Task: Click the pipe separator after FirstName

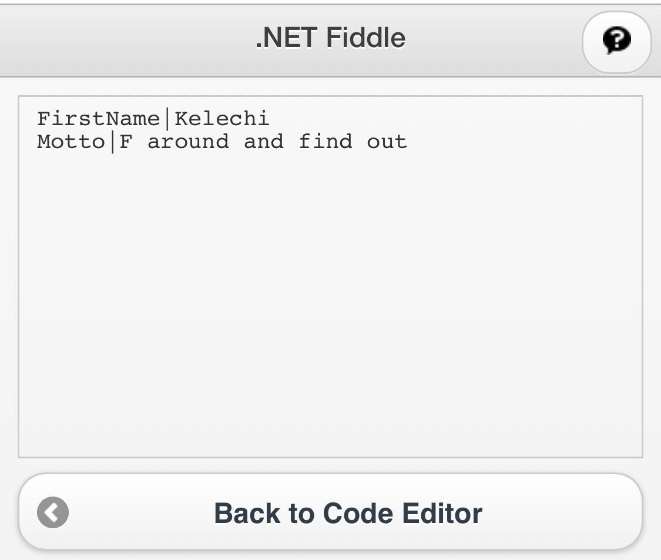Action: pos(167,119)
